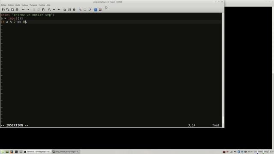The height and width of the screenshot is (154, 274).
Task: Click the Find Previous arrow icon
Action: 59,9
